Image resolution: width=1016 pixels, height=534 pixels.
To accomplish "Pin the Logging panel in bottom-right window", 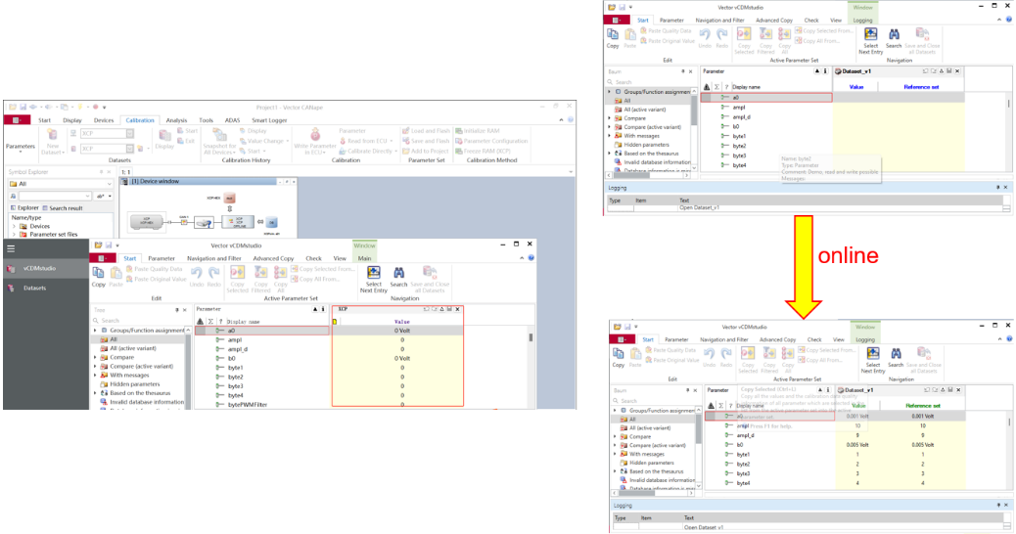I will [998, 505].
